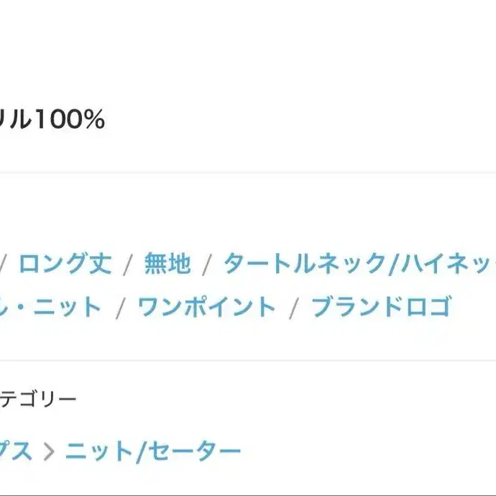Image resolution: width=496 pixels, height=496 pixels.
Task: Click the slash separator between ロング丈 and 無地
Action: coord(128,264)
